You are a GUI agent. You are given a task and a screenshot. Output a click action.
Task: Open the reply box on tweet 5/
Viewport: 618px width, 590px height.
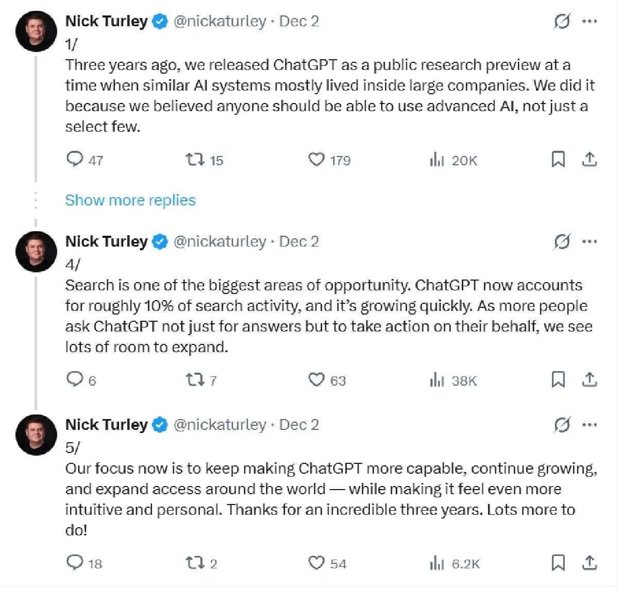(x=74, y=562)
